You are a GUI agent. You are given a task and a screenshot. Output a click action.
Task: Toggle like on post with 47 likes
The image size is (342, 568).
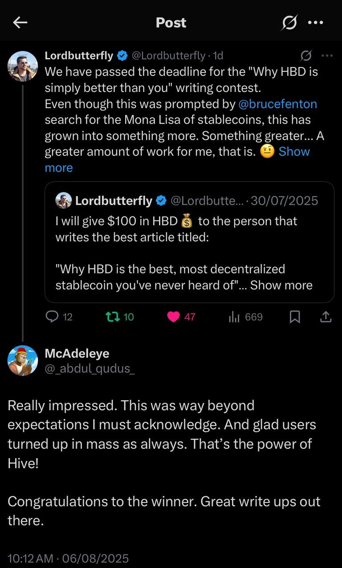[173, 317]
